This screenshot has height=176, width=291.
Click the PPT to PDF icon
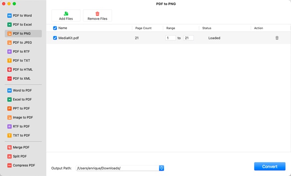tap(9, 108)
